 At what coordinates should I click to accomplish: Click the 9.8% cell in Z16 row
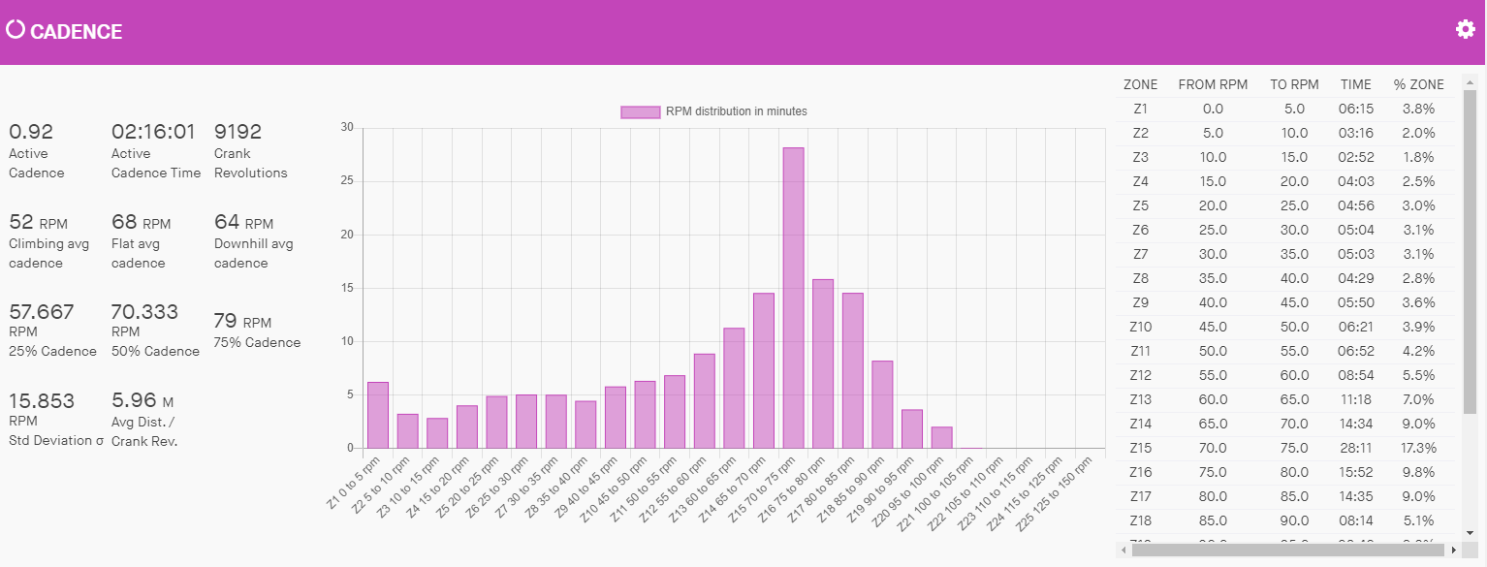[1418, 473]
